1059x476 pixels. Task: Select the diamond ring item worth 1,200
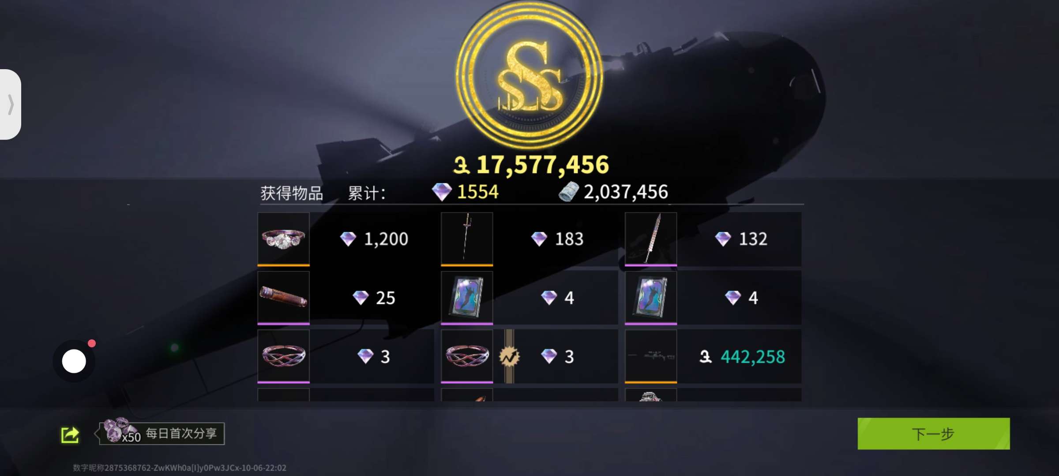(x=284, y=239)
